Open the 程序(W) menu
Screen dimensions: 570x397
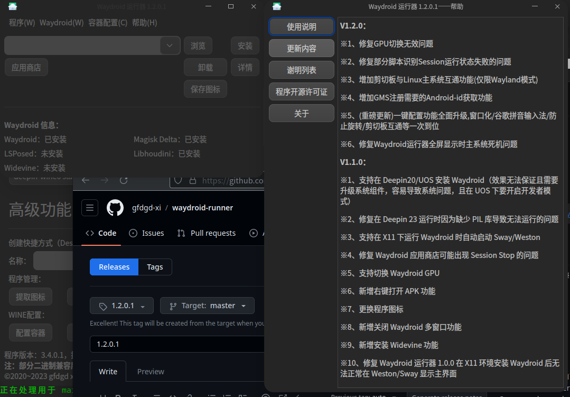click(22, 23)
